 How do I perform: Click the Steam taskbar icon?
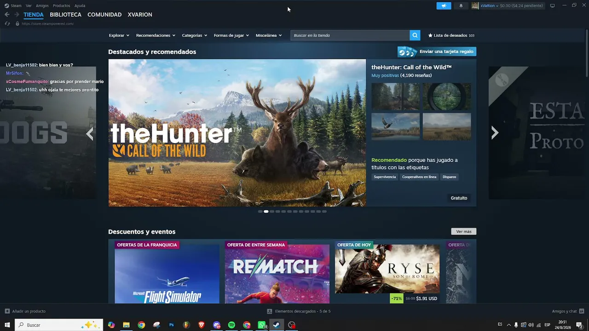(x=277, y=325)
